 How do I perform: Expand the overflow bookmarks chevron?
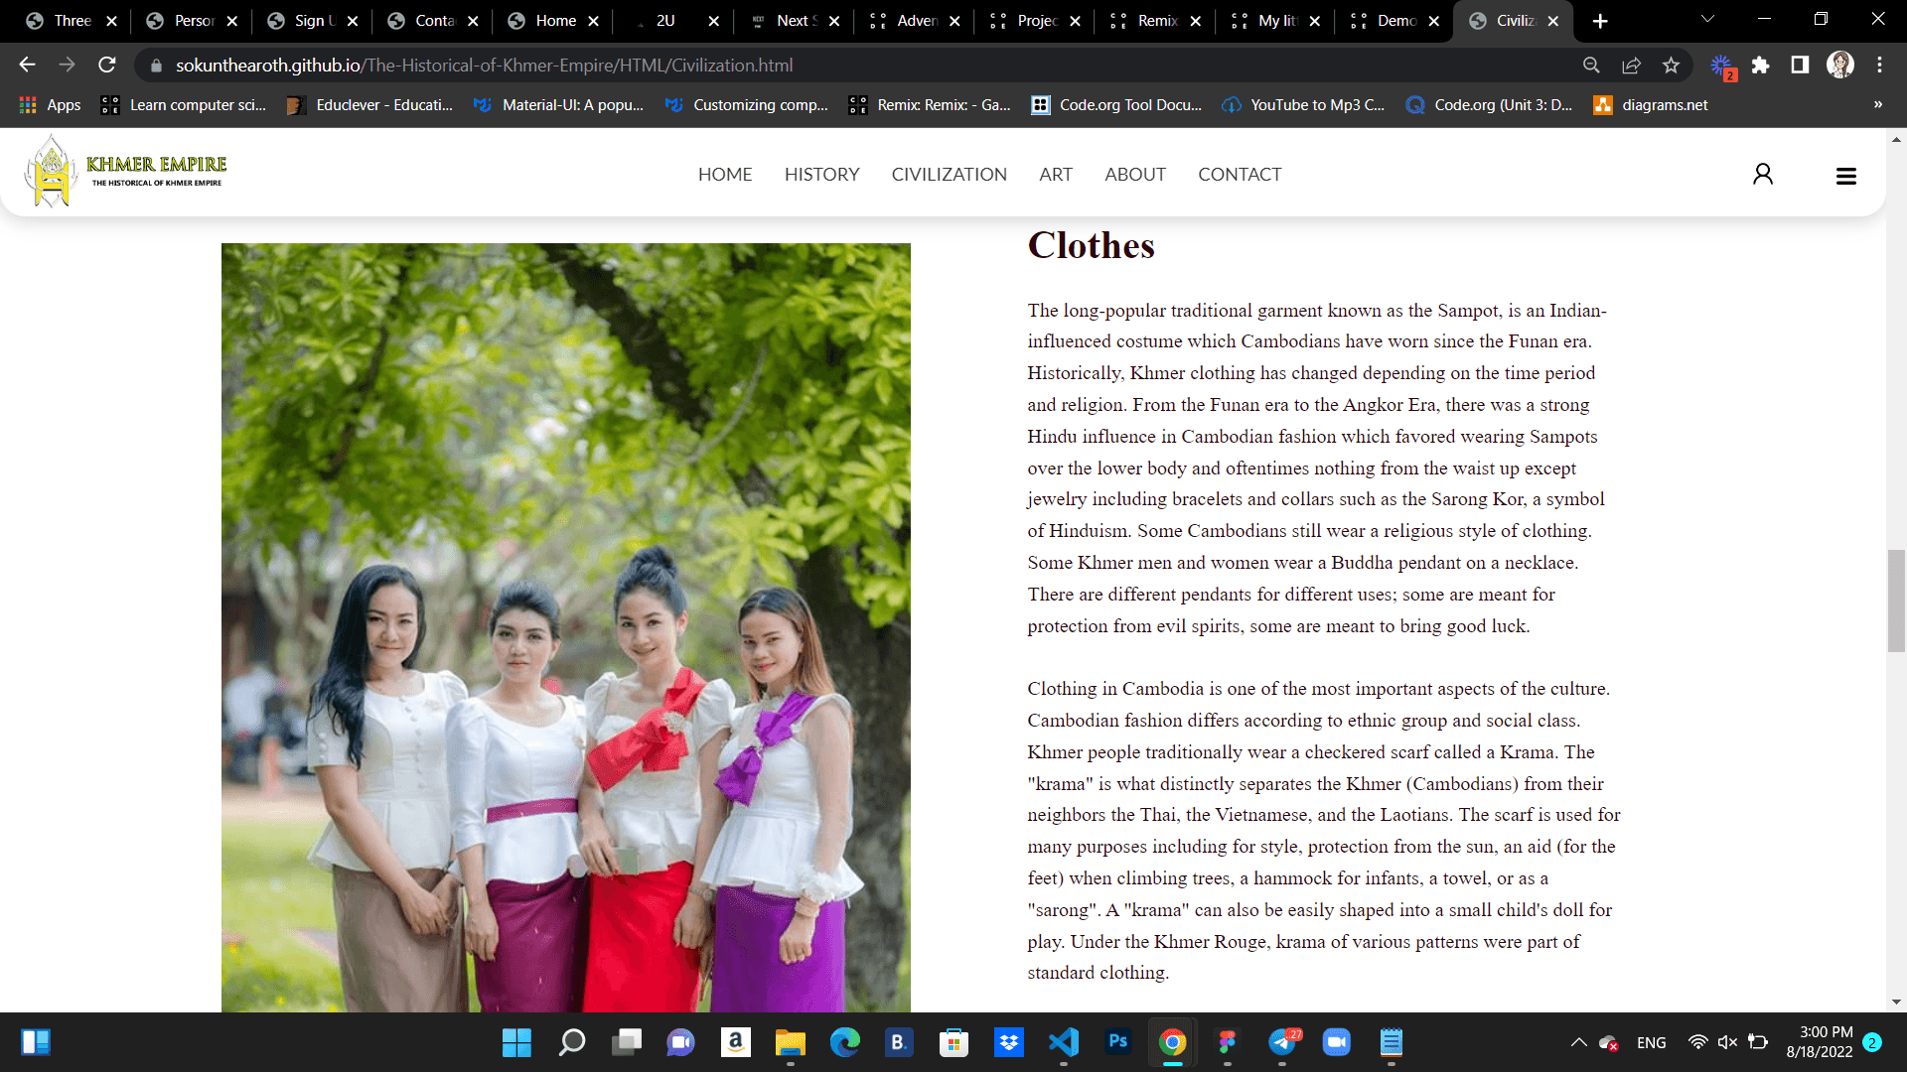click(x=1877, y=105)
